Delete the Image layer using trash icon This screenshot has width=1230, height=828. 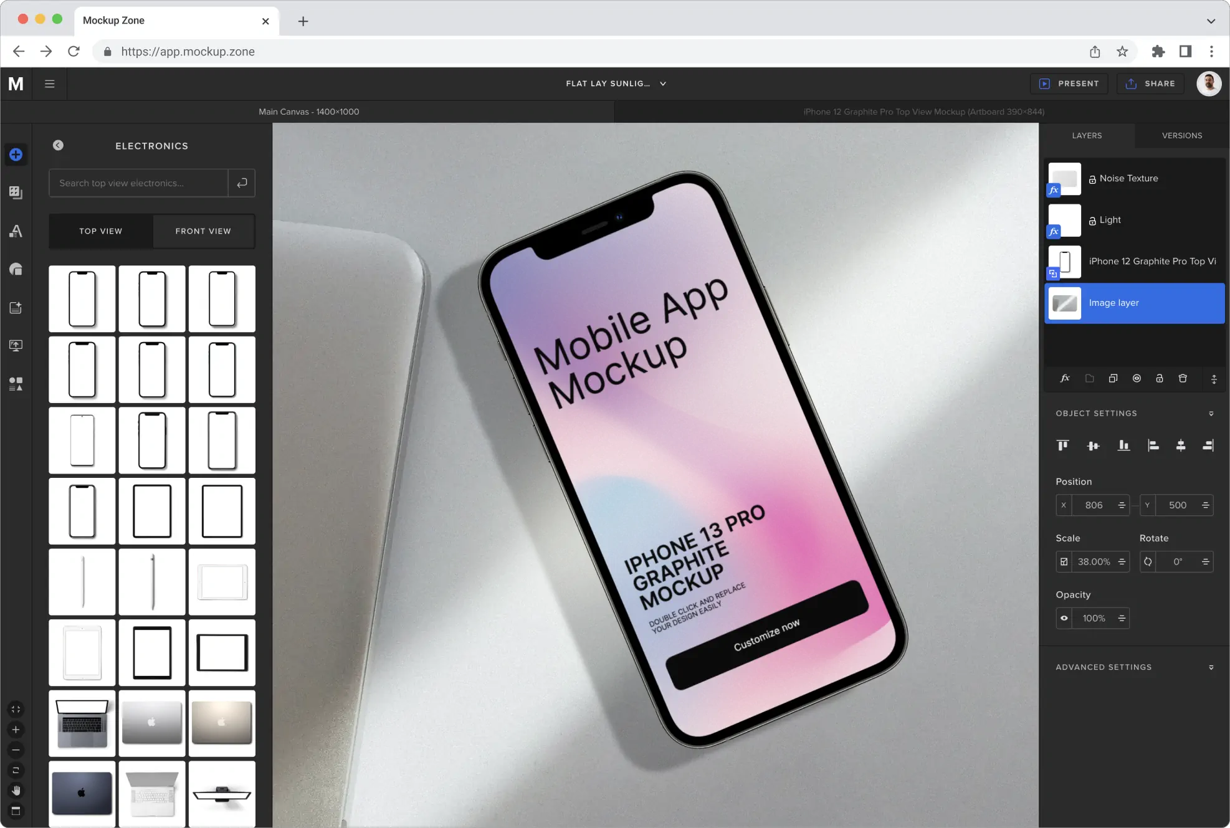pyautogui.click(x=1183, y=378)
